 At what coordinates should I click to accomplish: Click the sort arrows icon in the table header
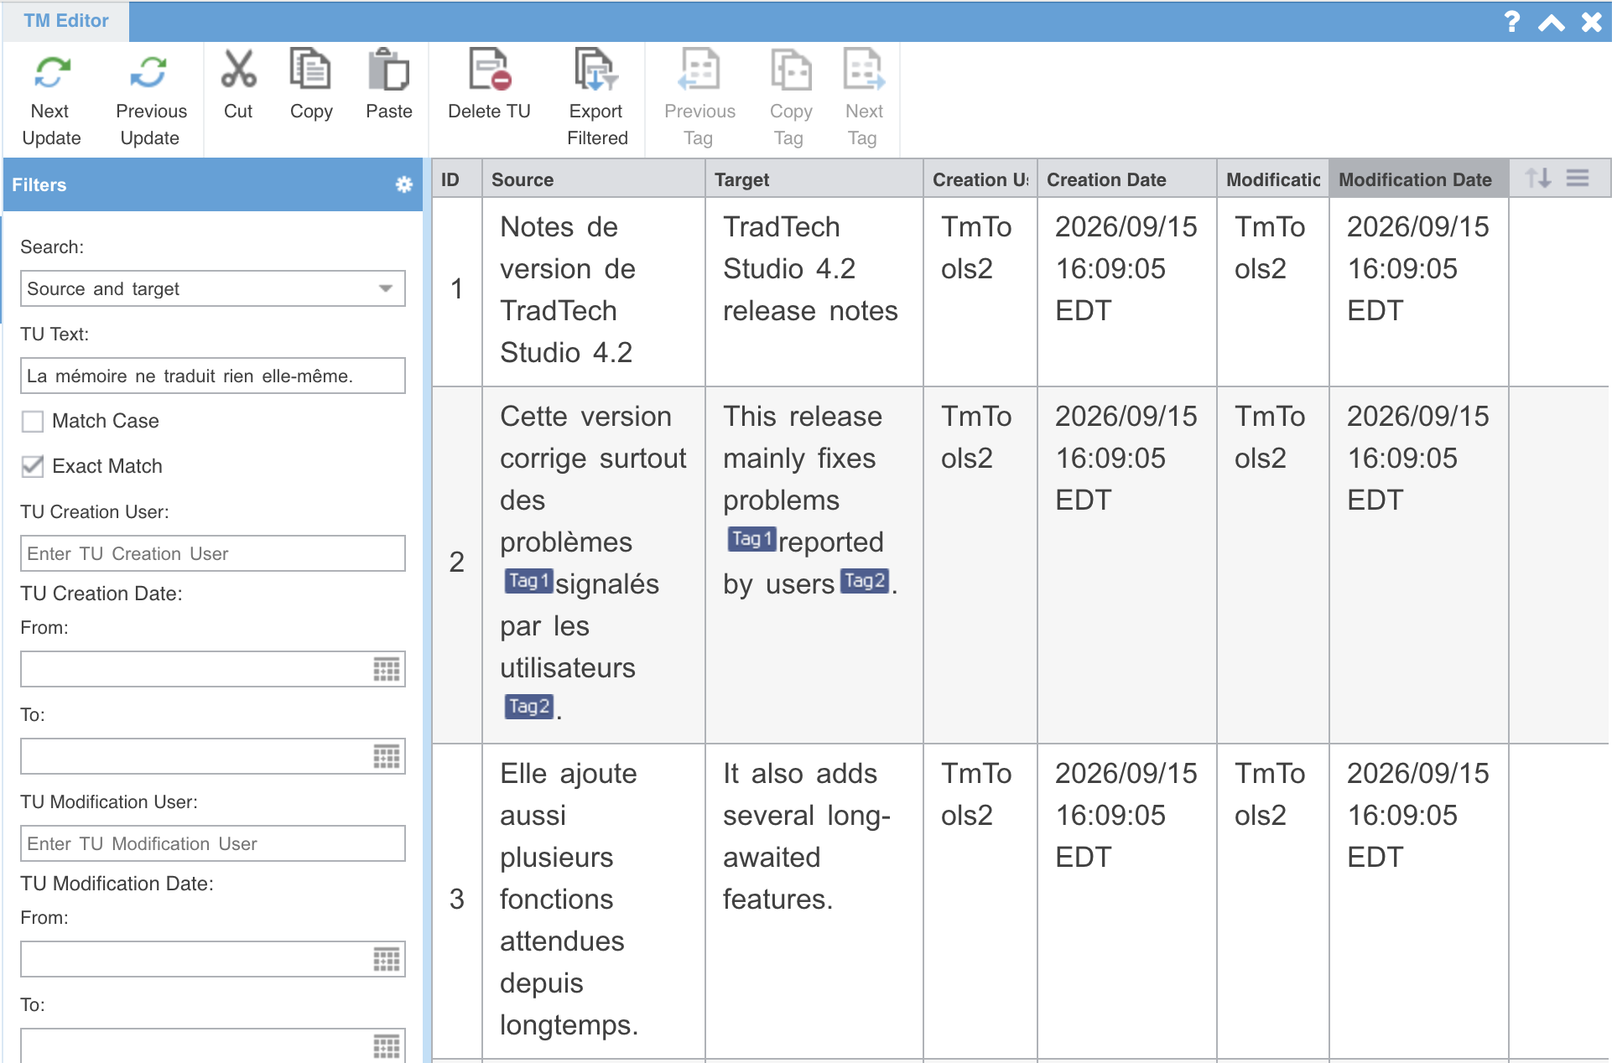coord(1538,178)
